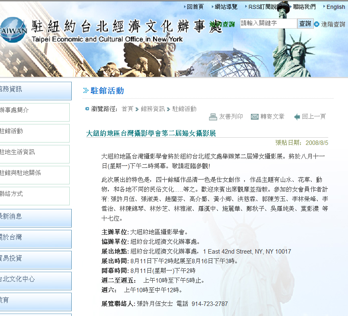Open 聯絡我們 contact link

[x=304, y=6]
